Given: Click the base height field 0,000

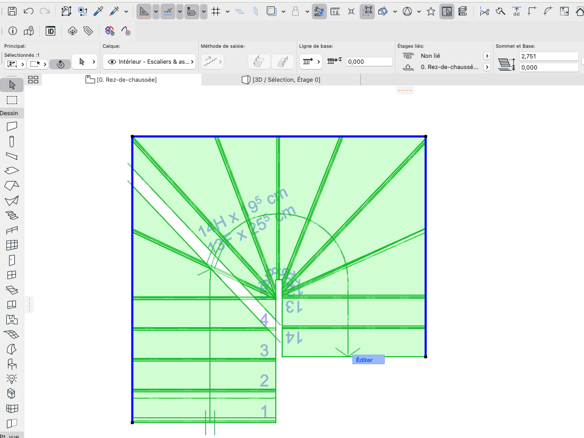Looking at the screenshot, I should pyautogui.click(x=548, y=67).
